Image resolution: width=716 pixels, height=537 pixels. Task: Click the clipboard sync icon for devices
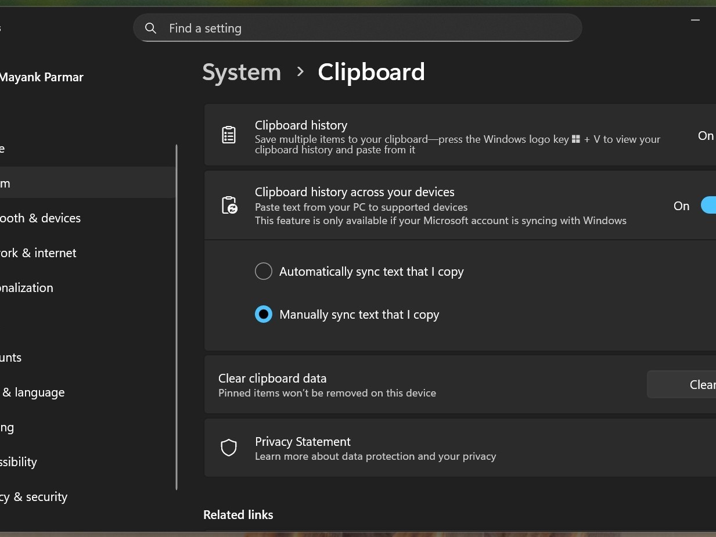pos(229,206)
